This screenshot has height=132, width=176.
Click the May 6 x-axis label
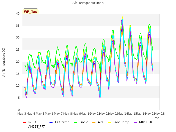click(49, 114)
